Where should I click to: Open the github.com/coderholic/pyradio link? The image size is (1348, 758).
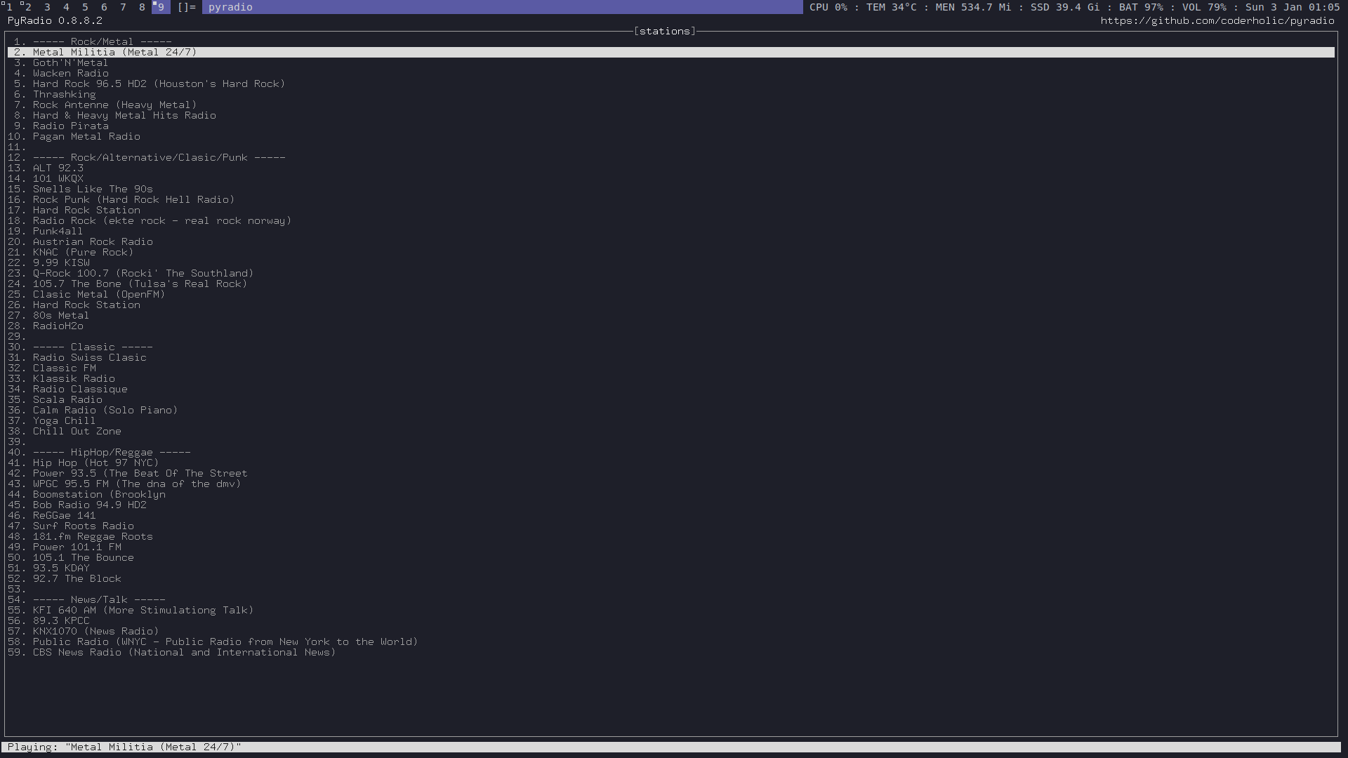pyautogui.click(x=1217, y=20)
